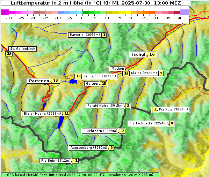Click the Paraid Naira (3015m) label

(105, 106)
